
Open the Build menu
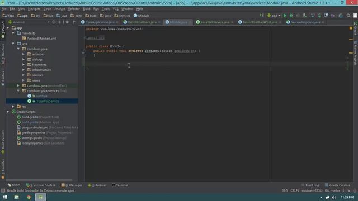pyautogui.click(x=87, y=9)
